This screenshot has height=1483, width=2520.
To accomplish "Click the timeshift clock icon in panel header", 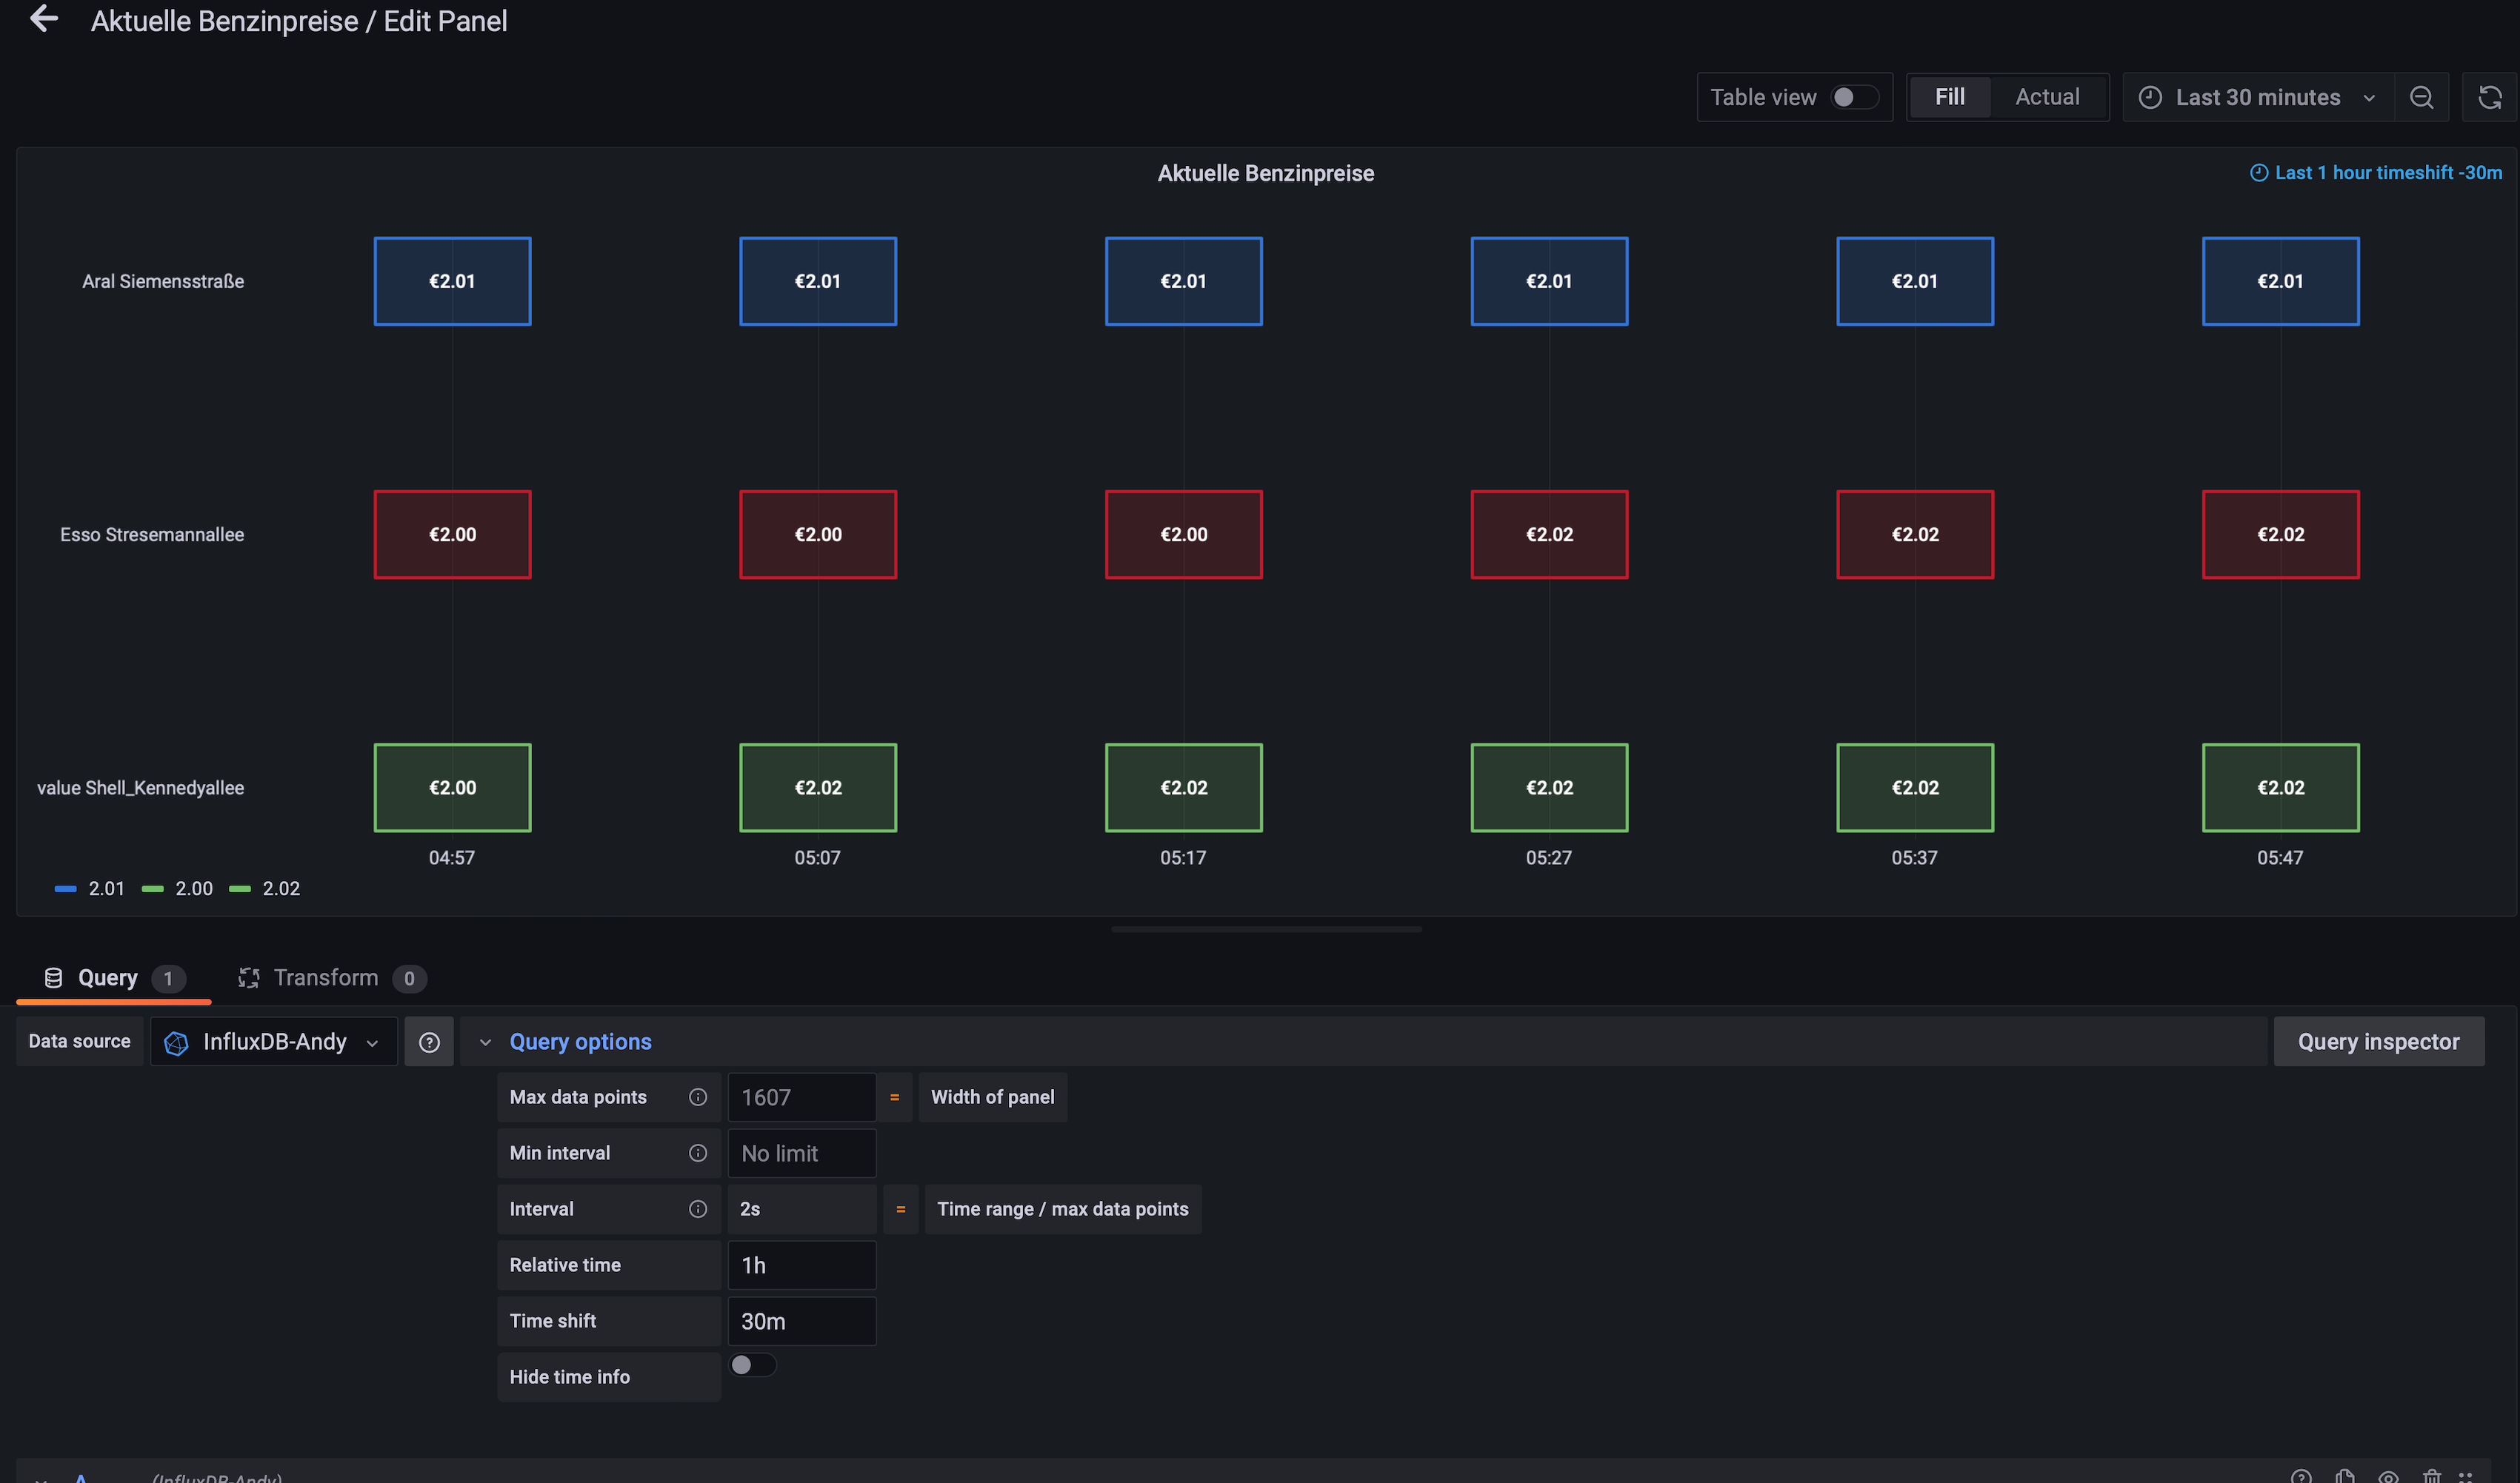I will (2258, 173).
